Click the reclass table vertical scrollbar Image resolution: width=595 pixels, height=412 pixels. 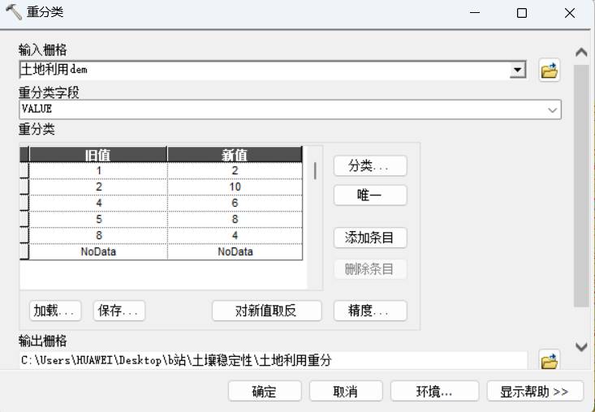point(315,172)
